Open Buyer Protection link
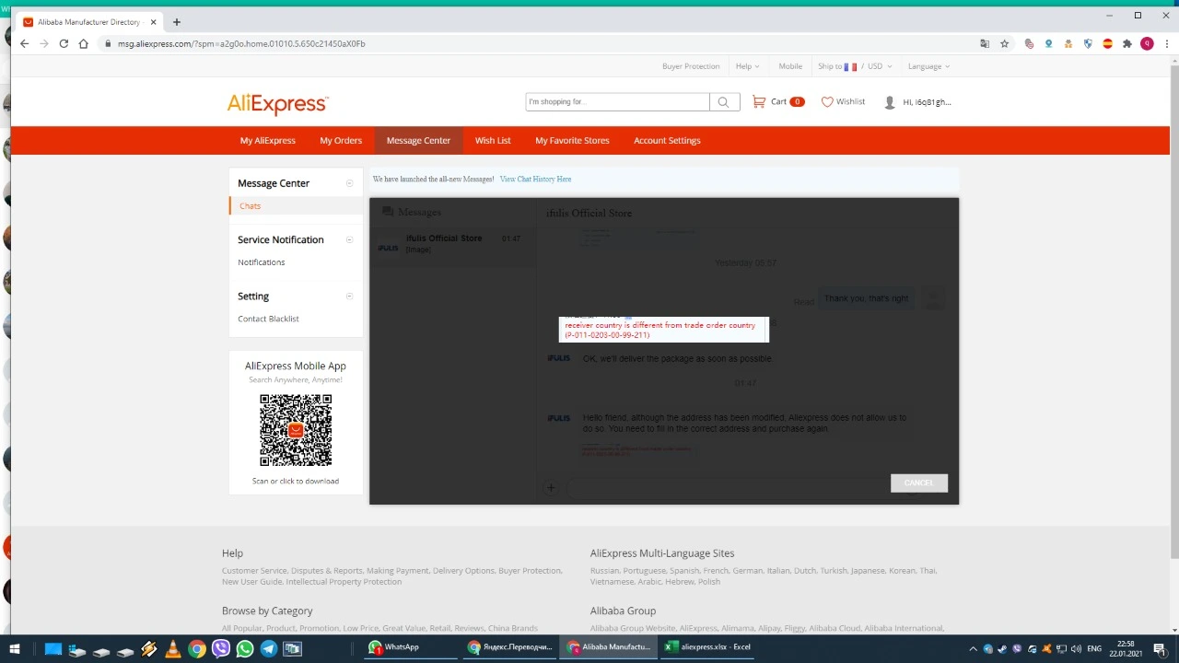This screenshot has height=663, width=1179. tap(691, 66)
